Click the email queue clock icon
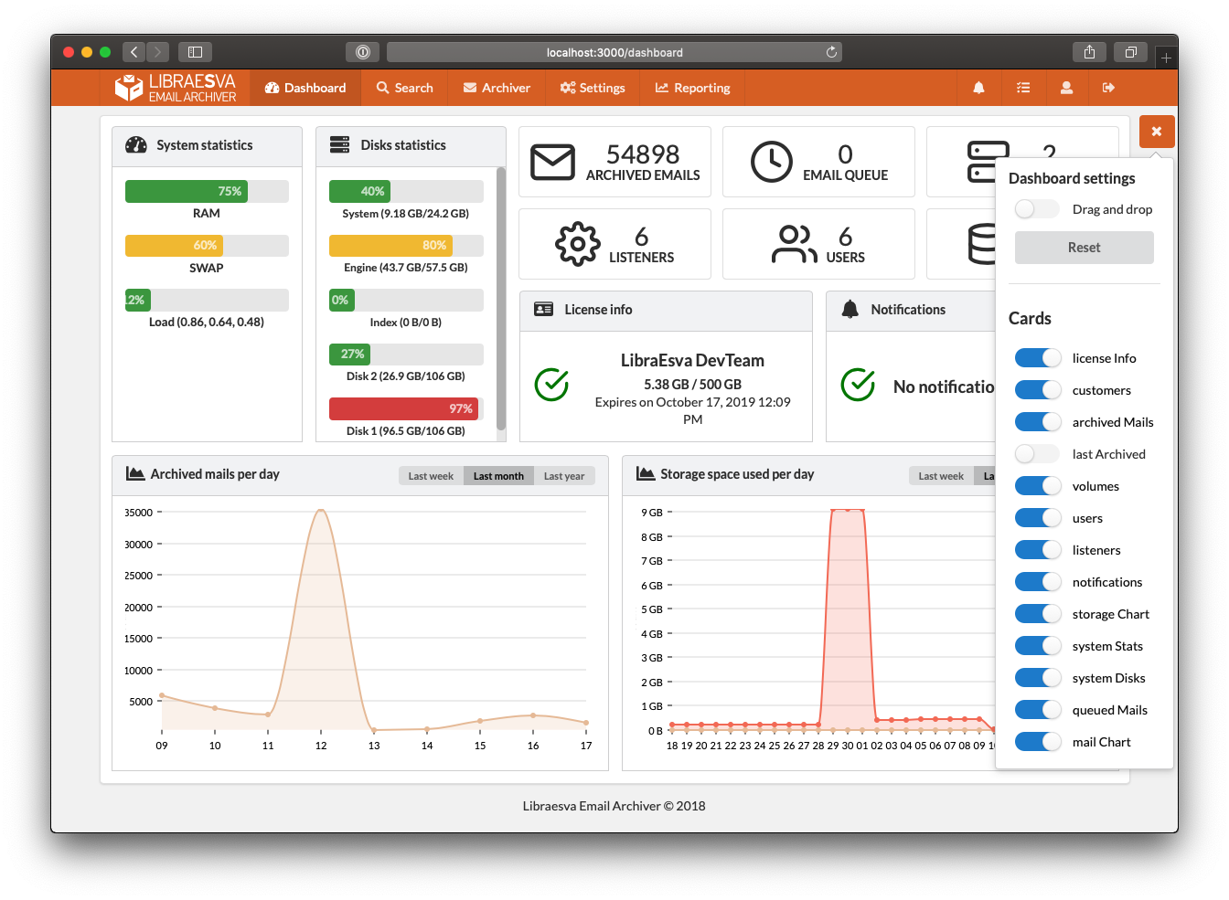This screenshot has width=1229, height=900. pyautogui.click(x=772, y=162)
